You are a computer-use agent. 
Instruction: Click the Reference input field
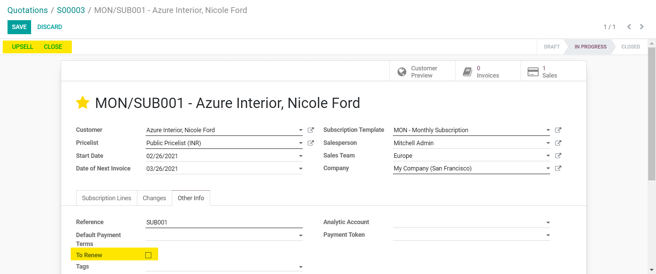pyautogui.click(x=224, y=222)
